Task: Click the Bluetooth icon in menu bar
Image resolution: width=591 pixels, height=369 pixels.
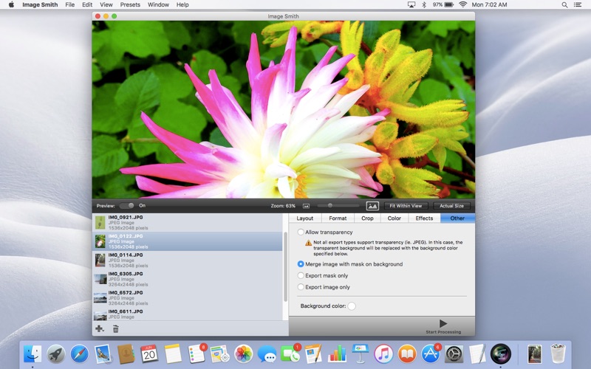Action: point(424,4)
